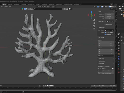
Task: Open the Texture checkerboard properties tab
Action: coord(119,72)
